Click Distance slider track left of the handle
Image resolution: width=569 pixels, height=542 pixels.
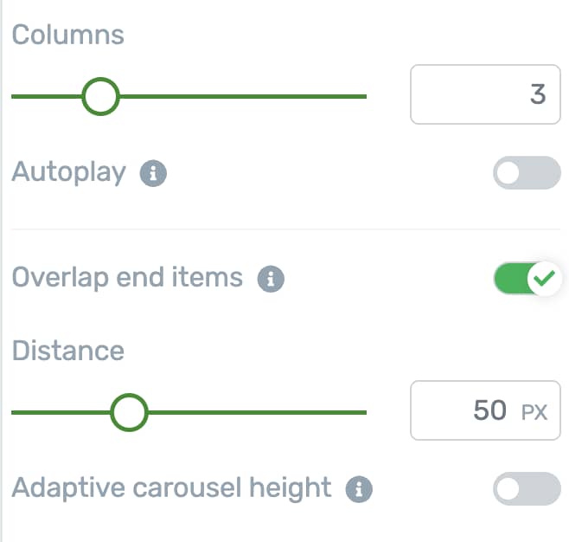click(x=61, y=412)
